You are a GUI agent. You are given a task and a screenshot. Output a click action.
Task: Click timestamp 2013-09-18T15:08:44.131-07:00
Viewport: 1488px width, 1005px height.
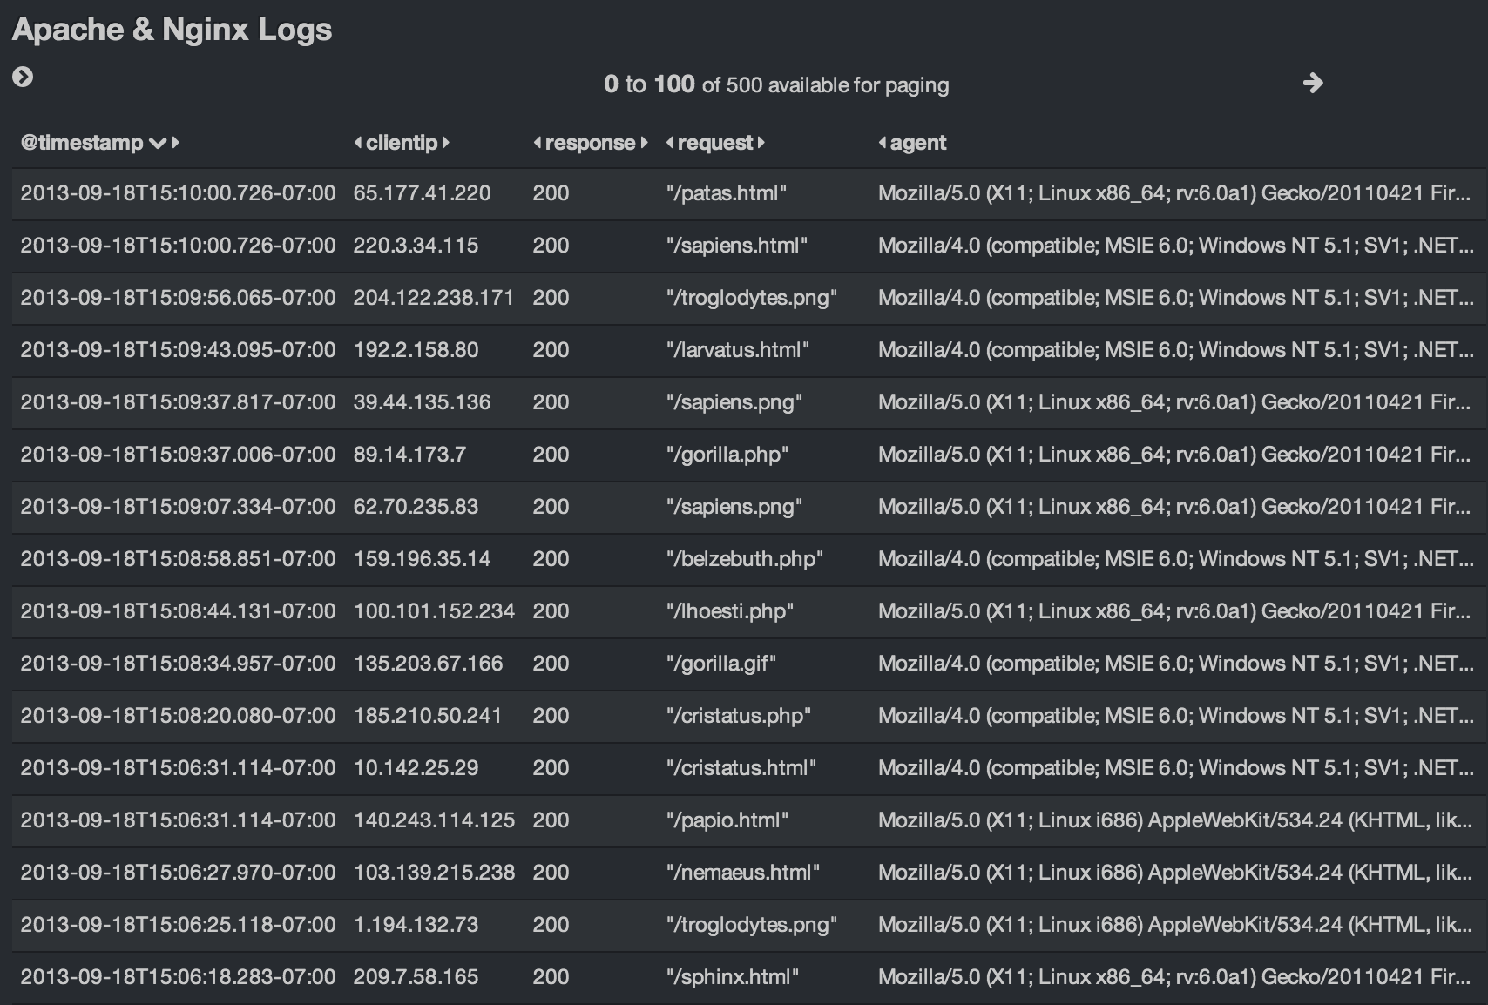(x=178, y=611)
